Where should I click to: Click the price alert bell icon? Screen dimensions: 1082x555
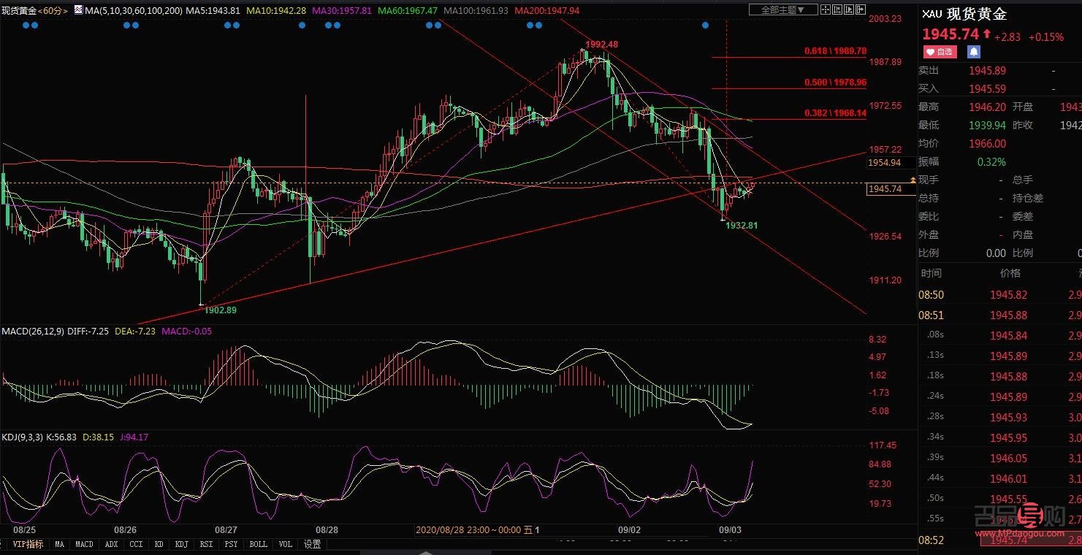[973, 52]
